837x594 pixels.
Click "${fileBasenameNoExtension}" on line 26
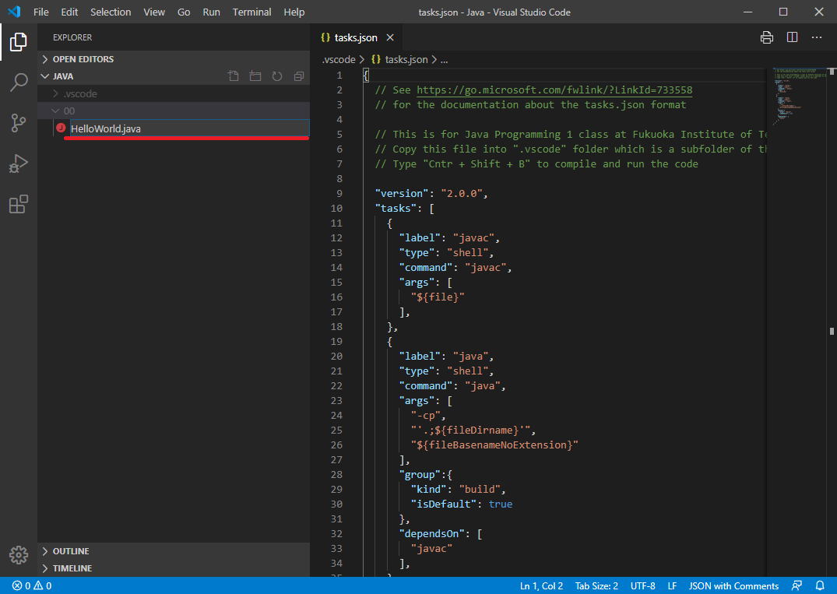point(494,445)
